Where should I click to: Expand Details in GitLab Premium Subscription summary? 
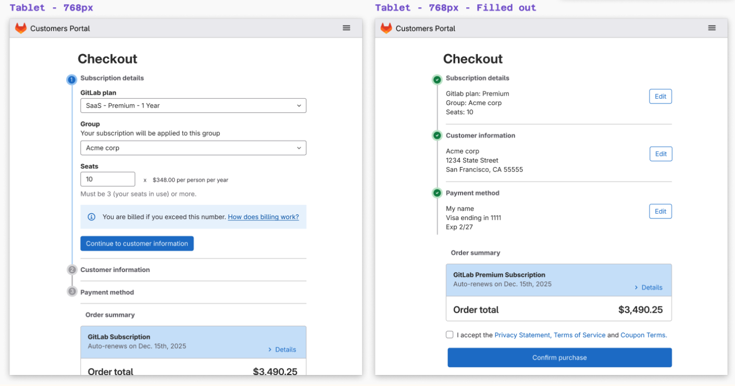point(648,287)
